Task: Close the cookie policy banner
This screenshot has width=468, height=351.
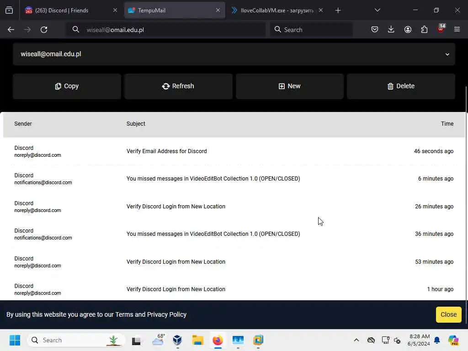Action: coord(448,314)
